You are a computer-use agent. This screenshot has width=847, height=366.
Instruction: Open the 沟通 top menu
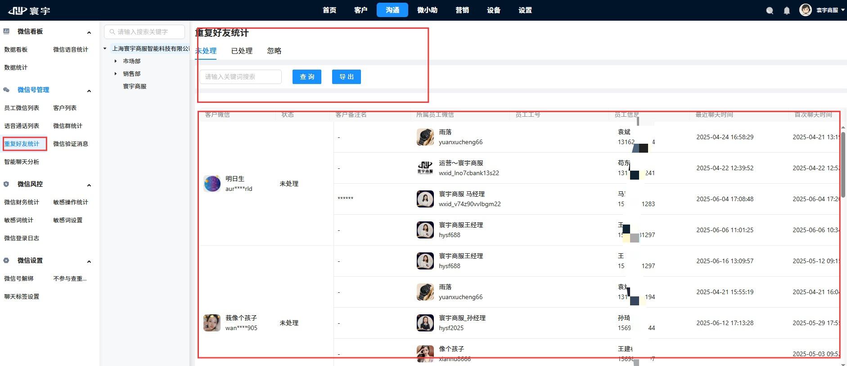392,10
